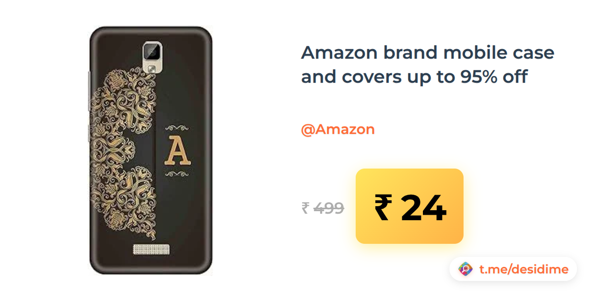The width and height of the screenshot is (602, 301).
Task: Click the ornament below the letter A
Action: [178, 174]
